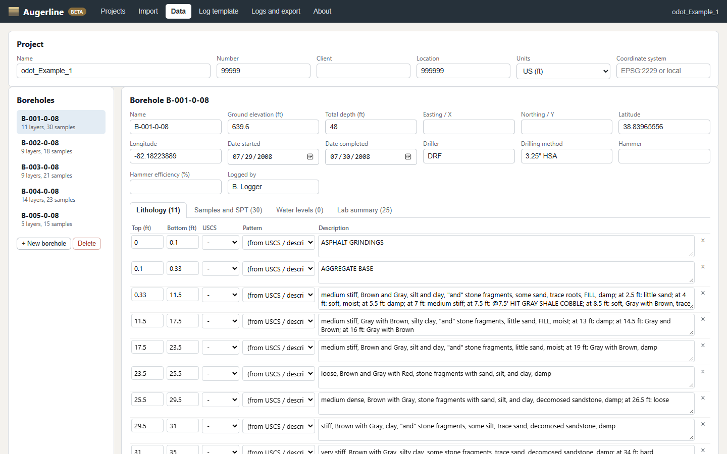Image resolution: width=727 pixels, height=454 pixels.
Task: Open Pattern dropdown for AGGREGATE BASE row
Action: tap(279, 269)
